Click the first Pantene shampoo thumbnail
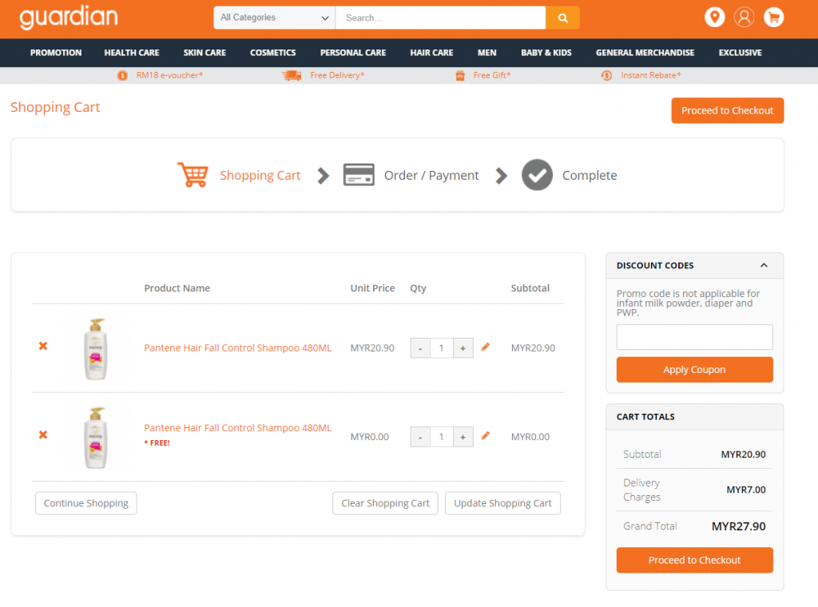Screen dimensions: 818x607 tap(96, 348)
